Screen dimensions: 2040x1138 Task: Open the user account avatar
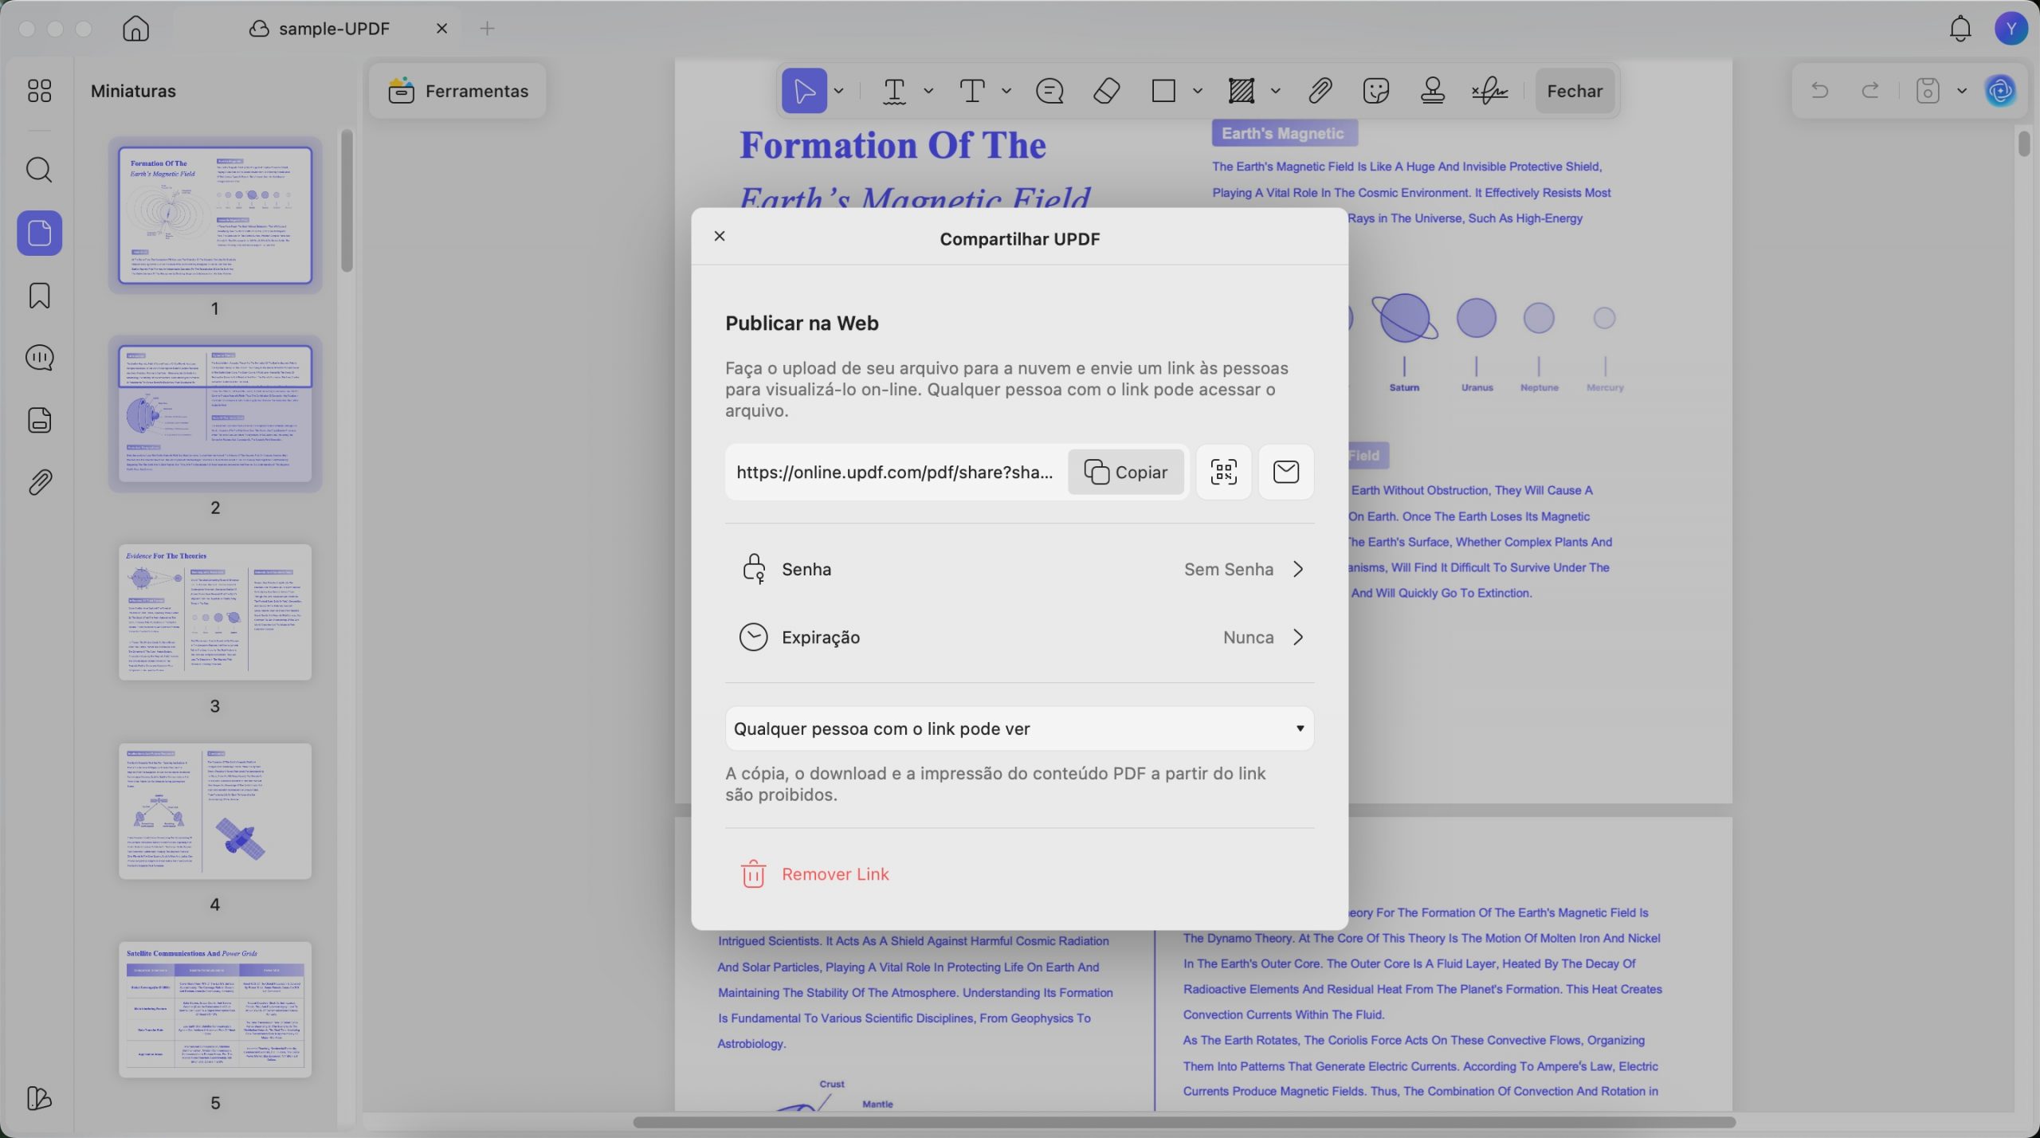click(x=2011, y=29)
